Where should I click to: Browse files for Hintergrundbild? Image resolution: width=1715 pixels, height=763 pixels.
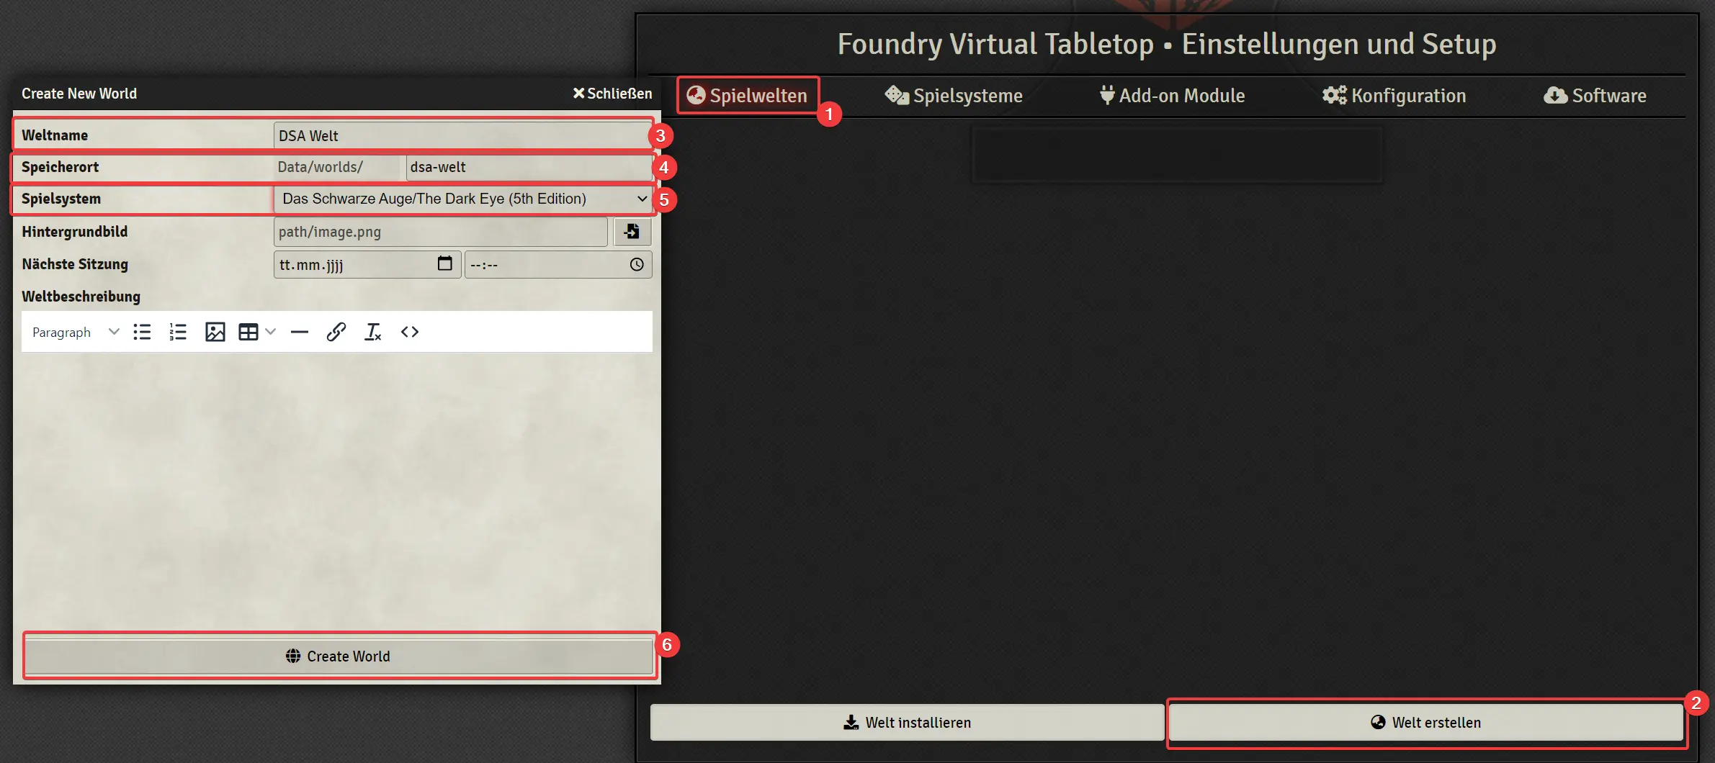click(632, 232)
